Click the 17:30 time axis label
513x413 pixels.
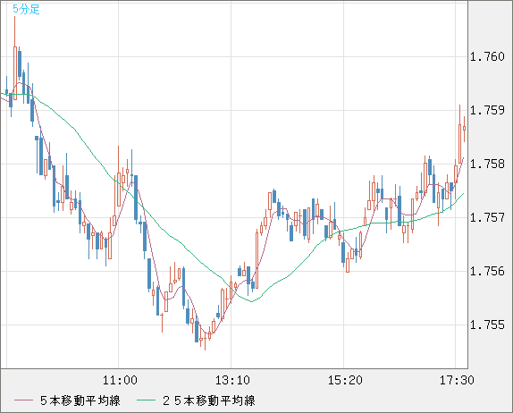(x=457, y=380)
